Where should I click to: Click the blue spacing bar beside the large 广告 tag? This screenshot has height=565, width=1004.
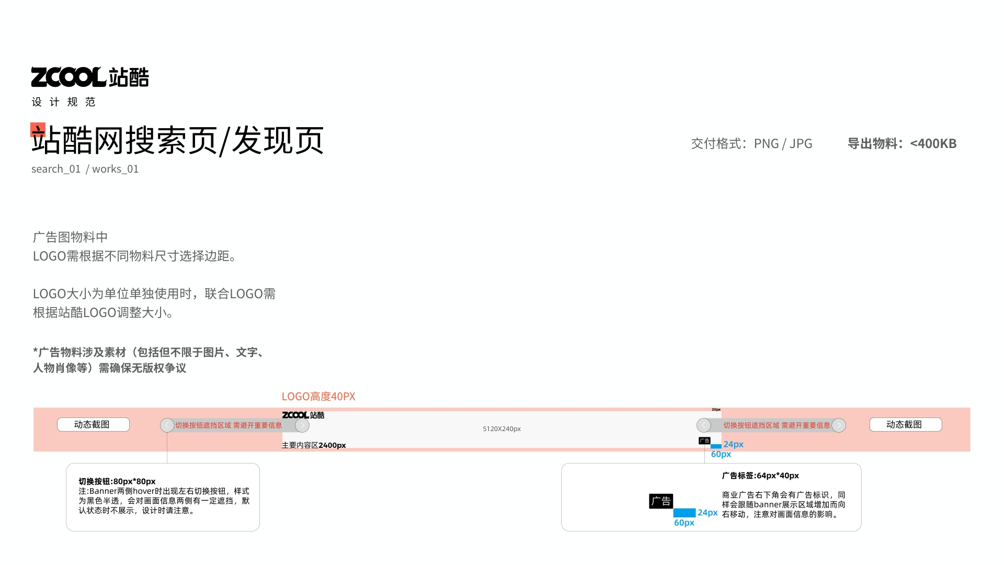pyautogui.click(x=684, y=513)
